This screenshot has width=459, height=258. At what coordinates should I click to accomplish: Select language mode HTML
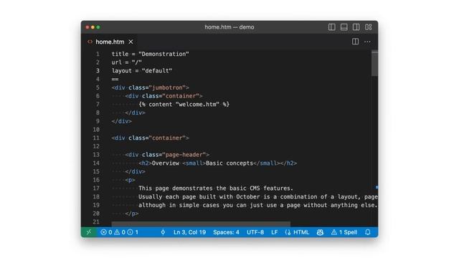(301, 232)
